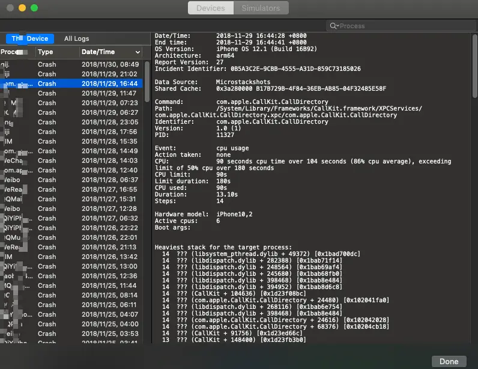Click the yellow minimize window button
The height and width of the screenshot is (369, 478).
click(x=22, y=8)
